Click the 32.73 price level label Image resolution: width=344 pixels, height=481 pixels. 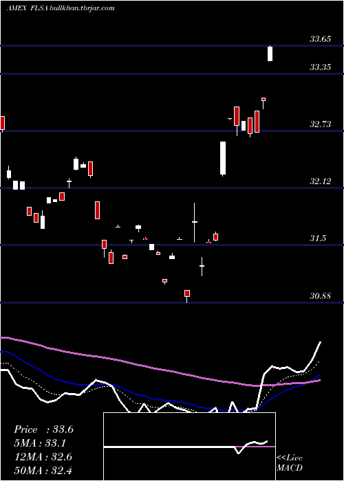[x=321, y=124]
